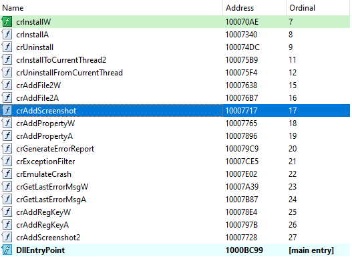
Task: Select the crAddPropertyW export row
Action: tap(175, 123)
